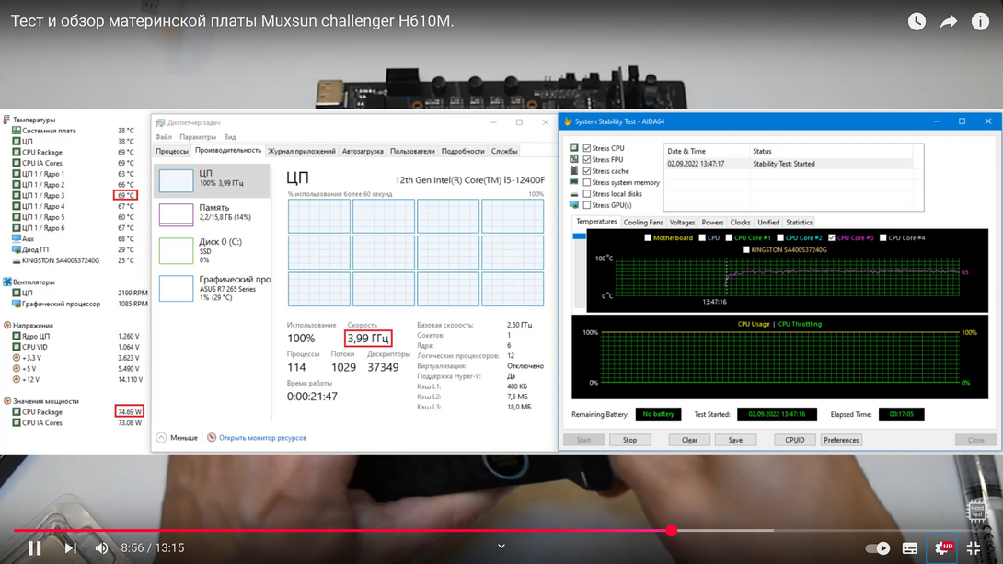Toggle Stress cache checkbox
The height and width of the screenshot is (564, 1003).
coord(586,171)
